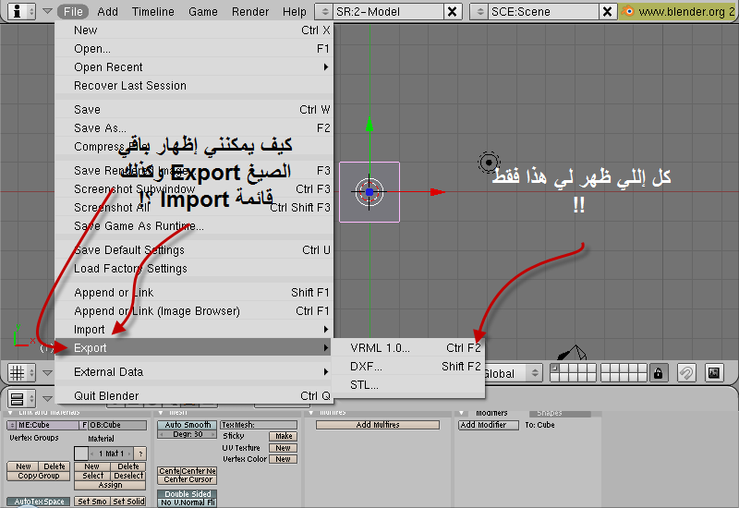Collapse the Modifiers panel triangle
The height and width of the screenshot is (508, 739).
[463, 413]
